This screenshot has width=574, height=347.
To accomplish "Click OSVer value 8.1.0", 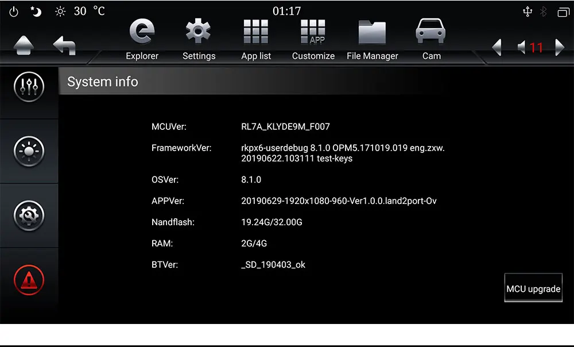I will 251,180.
